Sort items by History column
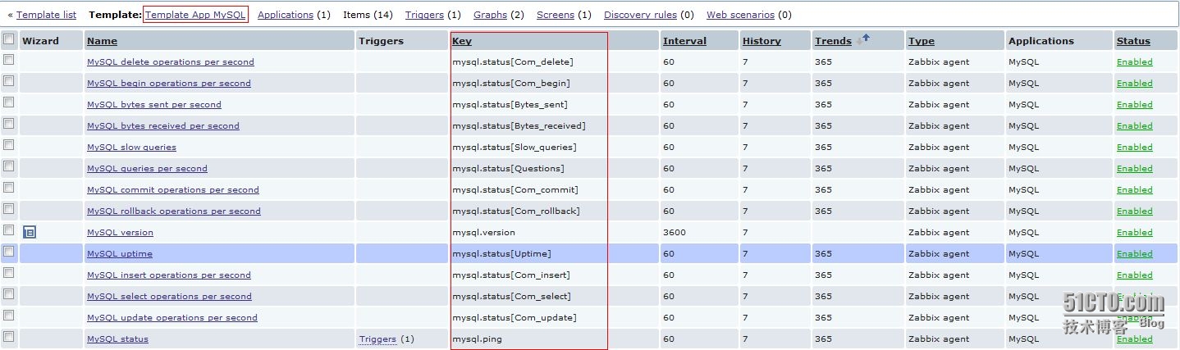 762,41
